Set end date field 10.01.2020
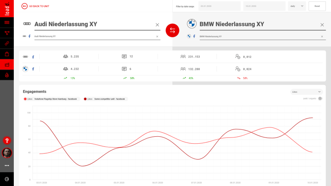The height and width of the screenshot is (186, 331). pos(264,6)
